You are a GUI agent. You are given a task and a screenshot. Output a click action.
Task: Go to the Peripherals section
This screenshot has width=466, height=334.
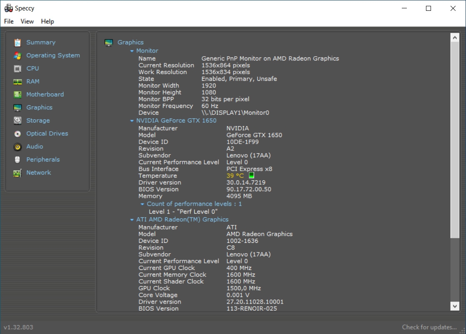pyautogui.click(x=43, y=160)
